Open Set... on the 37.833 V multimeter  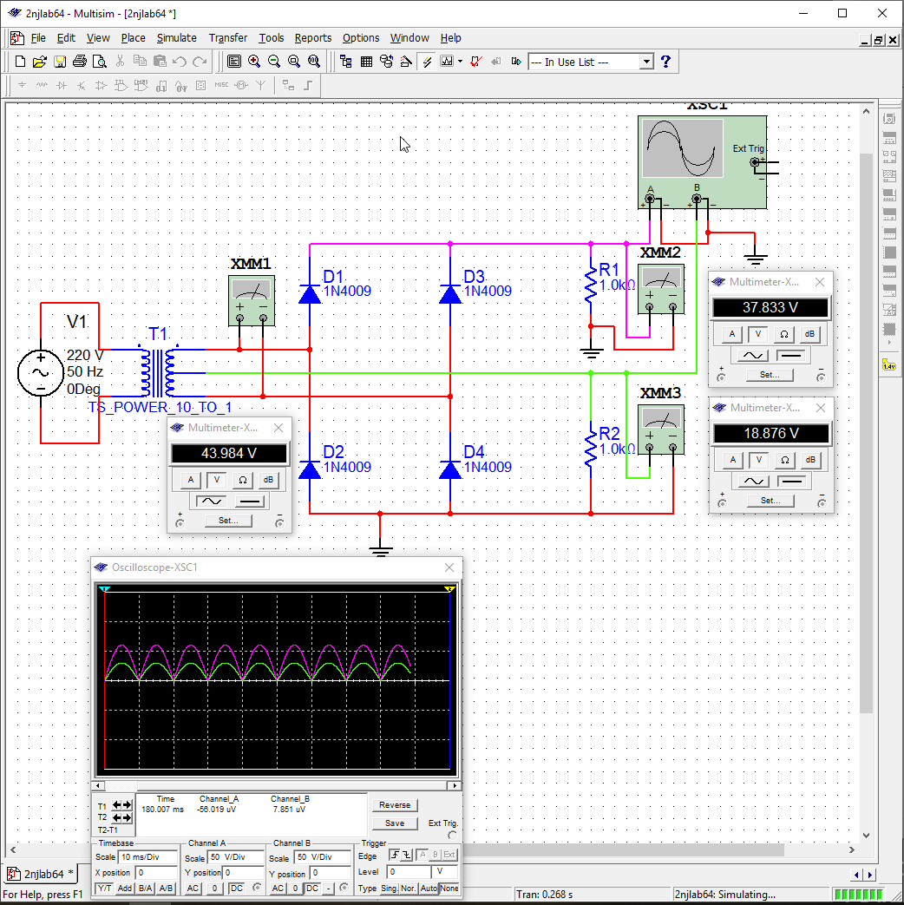tap(769, 375)
